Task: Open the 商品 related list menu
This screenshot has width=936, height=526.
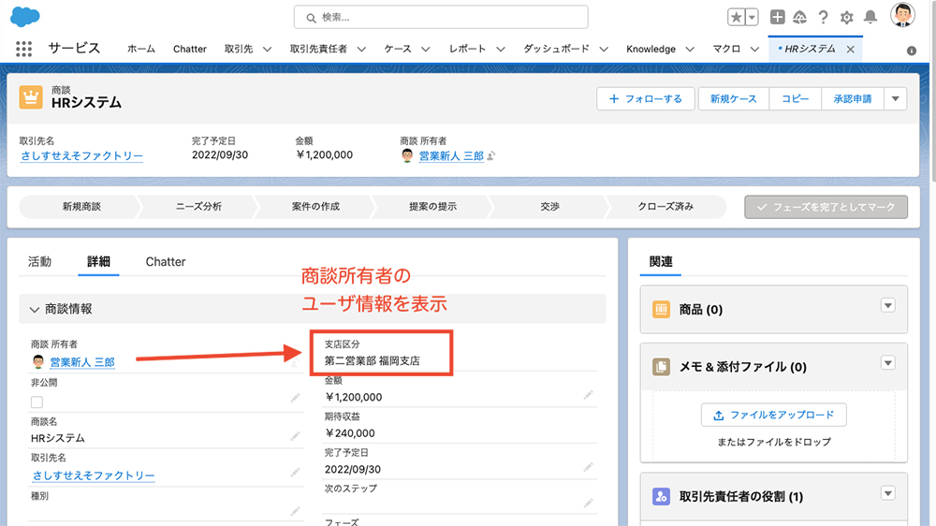Action: click(x=887, y=306)
